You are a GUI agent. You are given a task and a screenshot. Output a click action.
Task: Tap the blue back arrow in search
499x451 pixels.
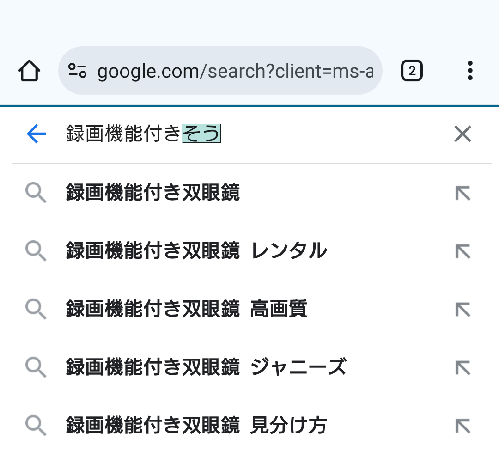coord(37,134)
